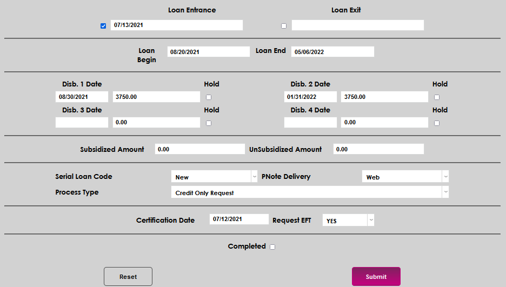Toggle Hold checkbox for Disb. 4
Screen dimensions: 506x287
click(437, 123)
